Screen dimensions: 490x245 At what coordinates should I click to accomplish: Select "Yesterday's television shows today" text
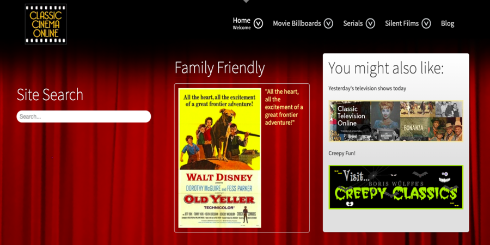(367, 88)
